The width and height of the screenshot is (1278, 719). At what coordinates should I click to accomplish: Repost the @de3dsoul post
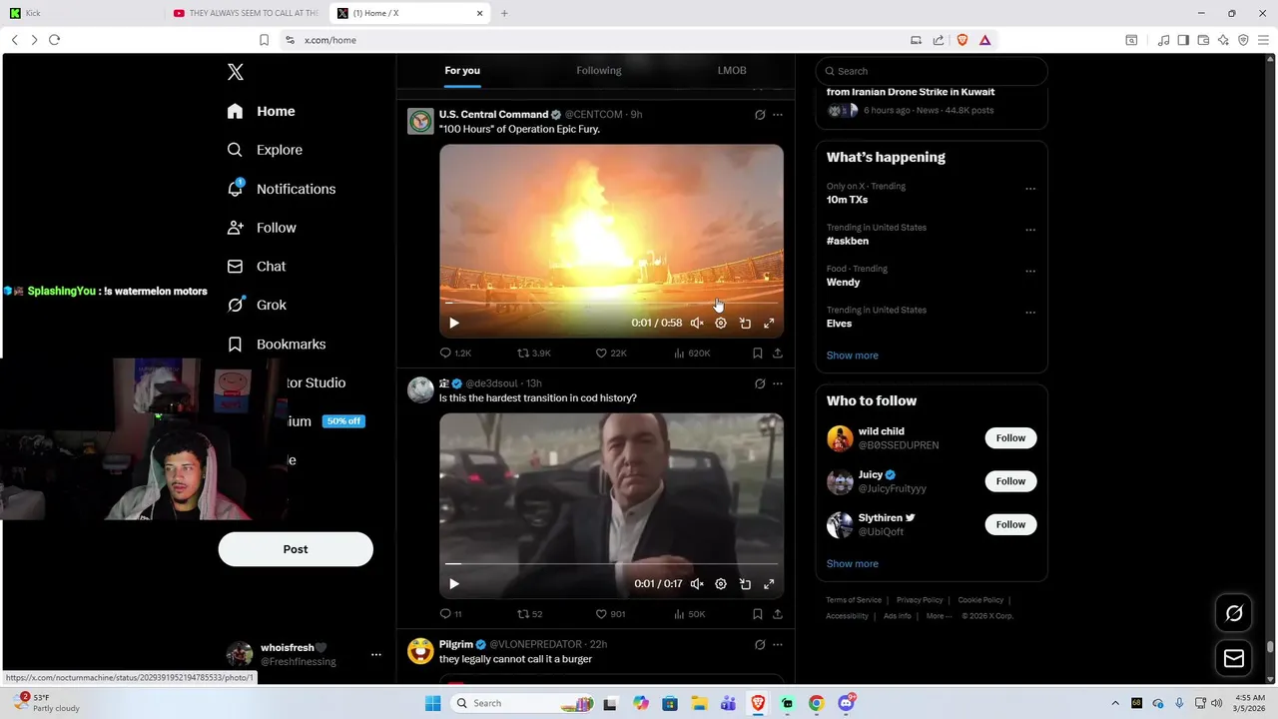point(530,614)
